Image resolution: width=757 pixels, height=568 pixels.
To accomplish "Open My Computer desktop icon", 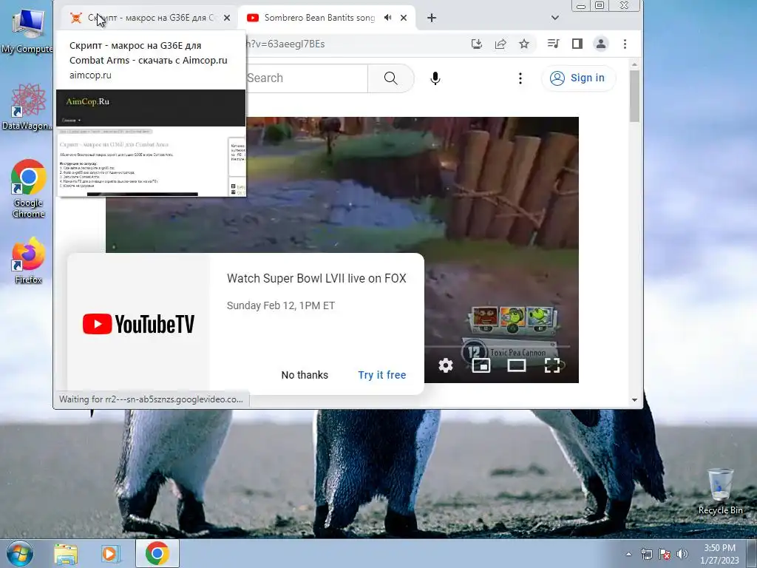I will point(27,31).
